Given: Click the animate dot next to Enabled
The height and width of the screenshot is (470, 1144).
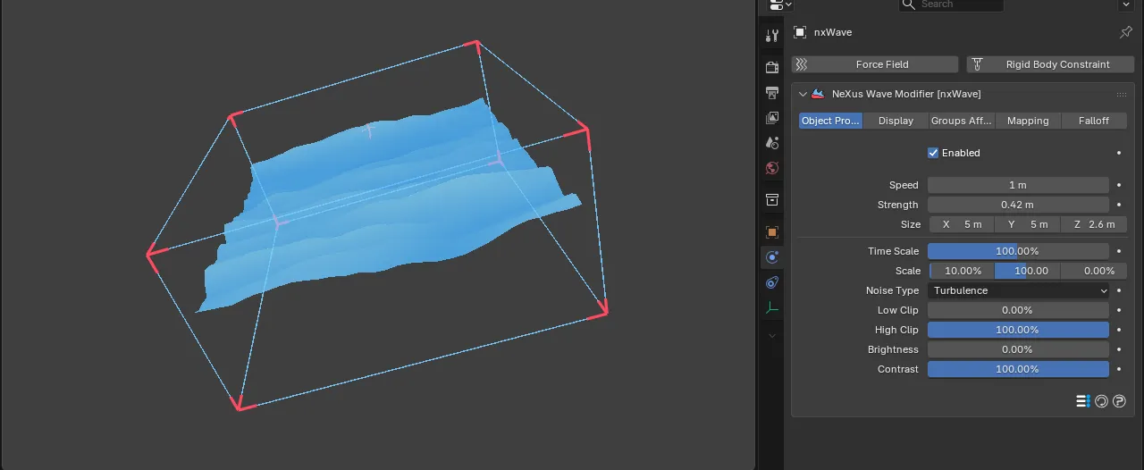Looking at the screenshot, I should (1119, 153).
